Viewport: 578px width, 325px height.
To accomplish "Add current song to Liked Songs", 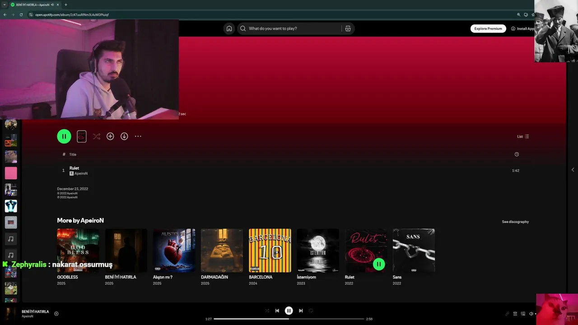I will 56,314.
